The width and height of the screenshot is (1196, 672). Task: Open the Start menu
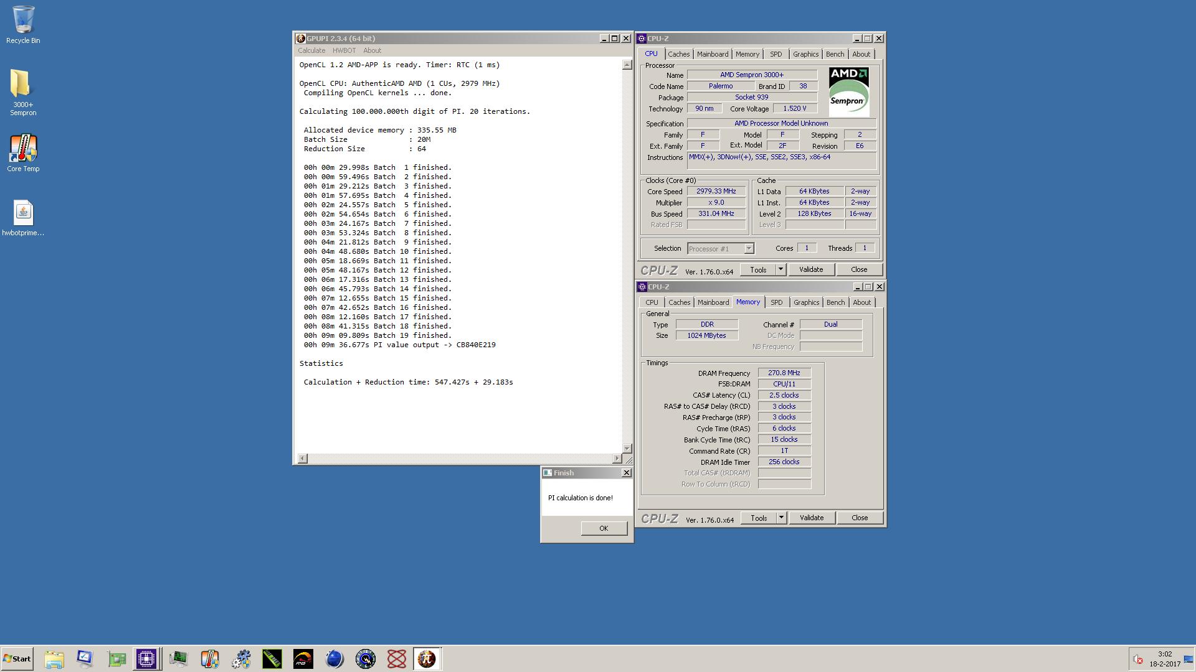point(17,658)
